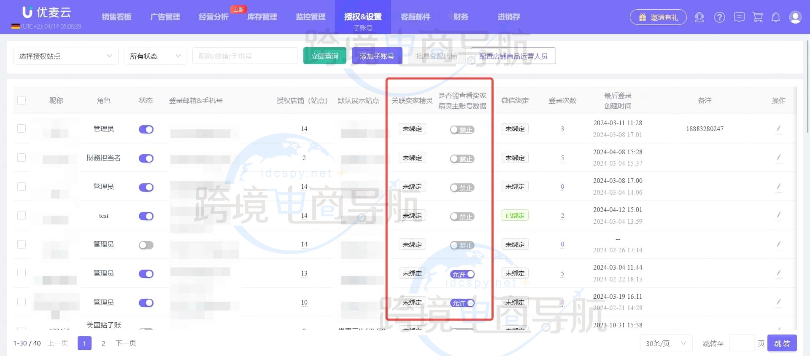The width and height of the screenshot is (810, 356).
Task: Click the green 已绑定 WeChat tag
Action: tap(515, 215)
